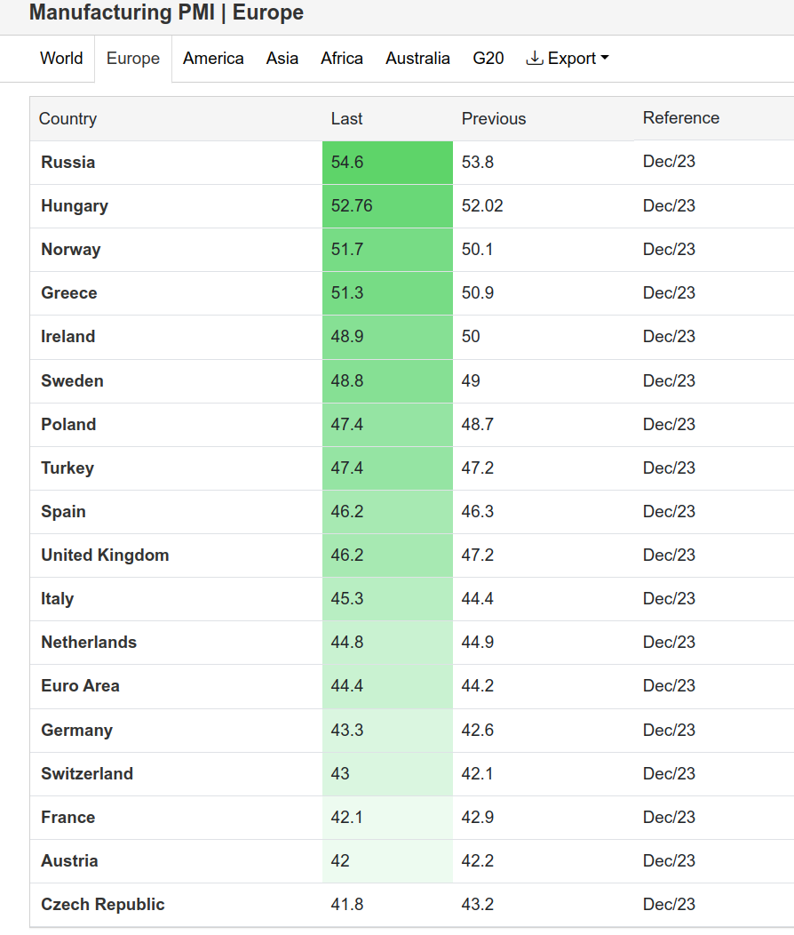Click the United Kingdom link
Image resolution: width=794 pixels, height=935 pixels.
tap(105, 555)
